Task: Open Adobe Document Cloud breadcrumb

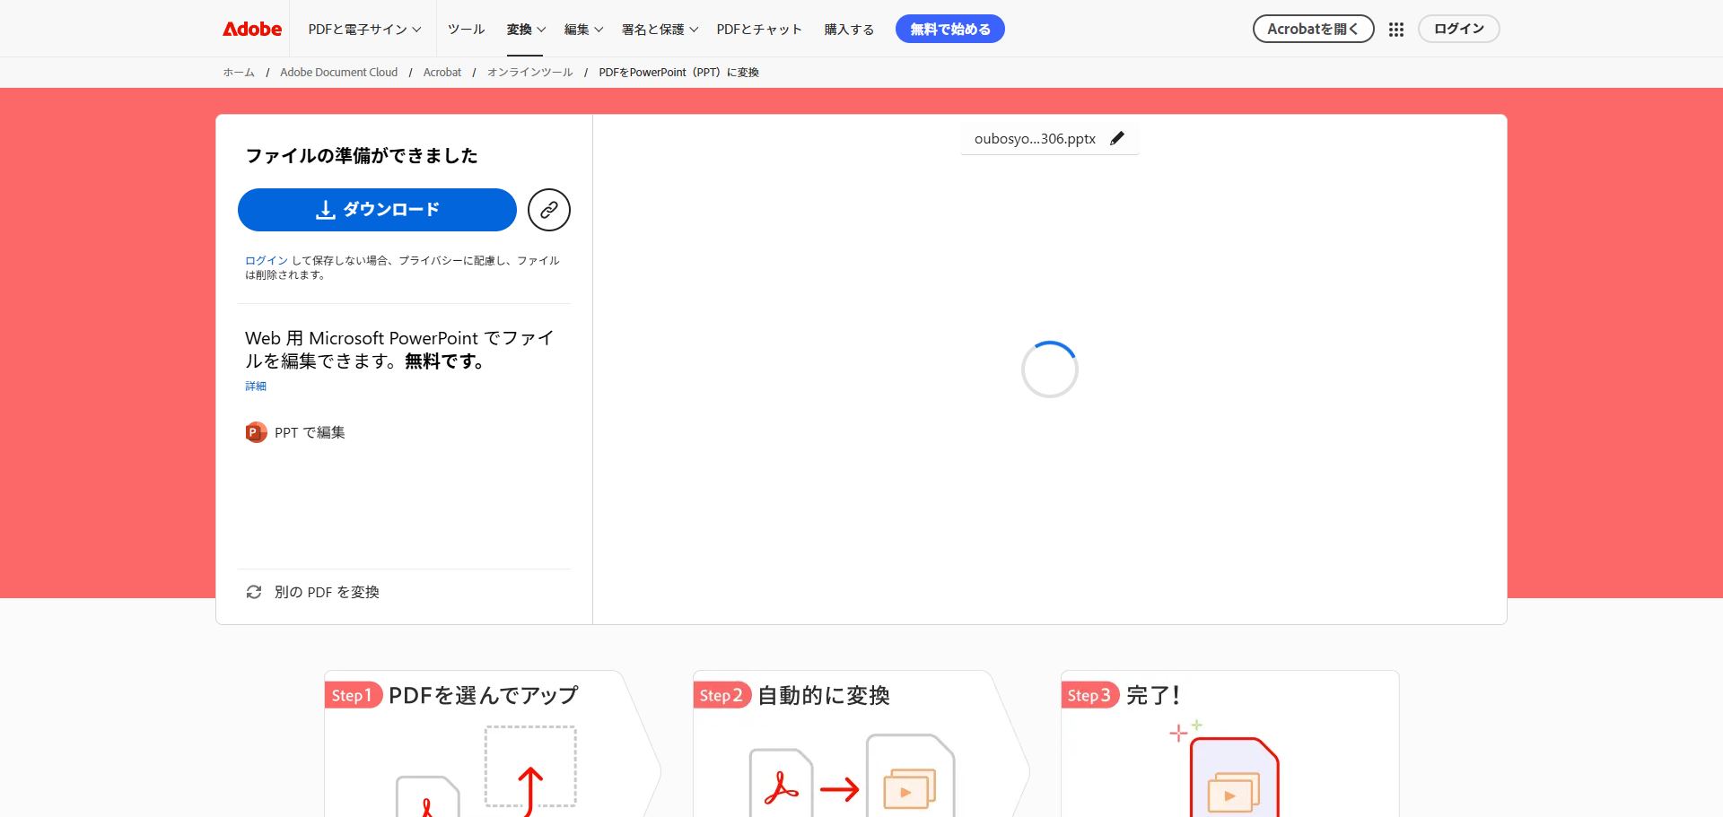Action: coord(338,73)
